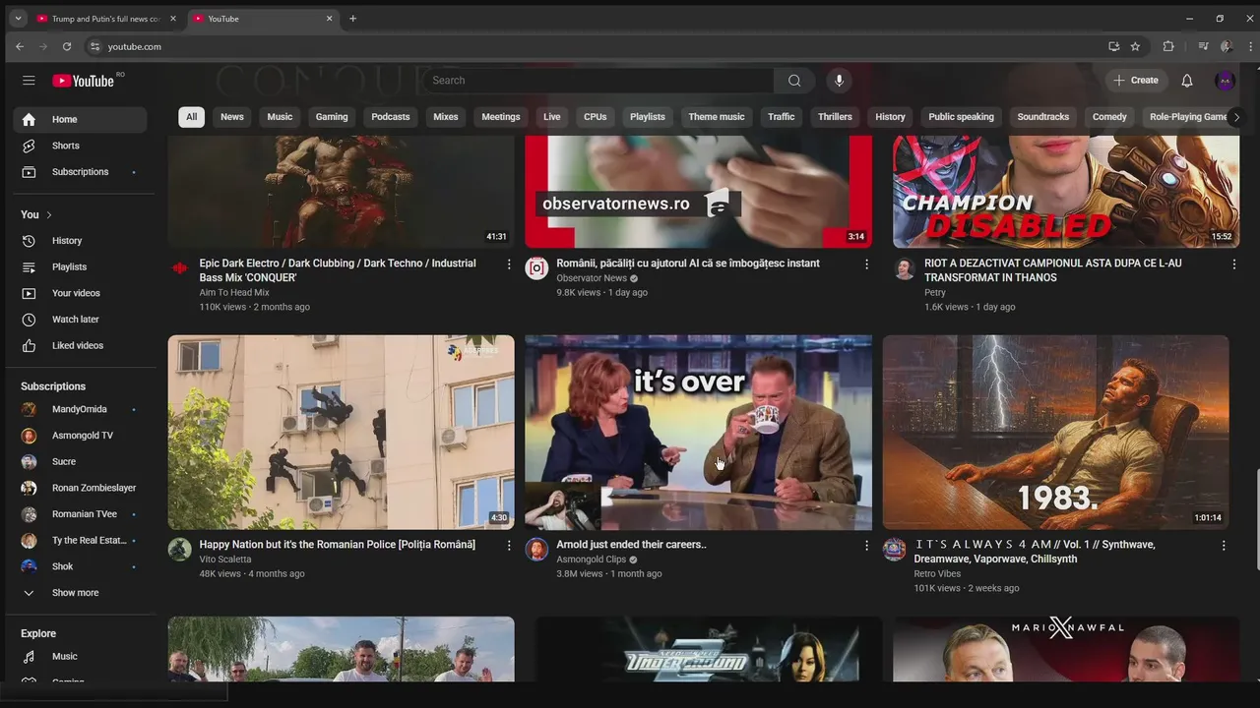Click Observator News channel avatar
This screenshot has width=1260, height=708.
536,268
